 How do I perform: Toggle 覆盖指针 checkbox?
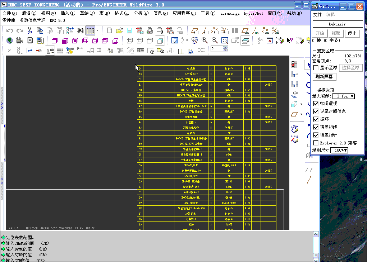point(316,135)
